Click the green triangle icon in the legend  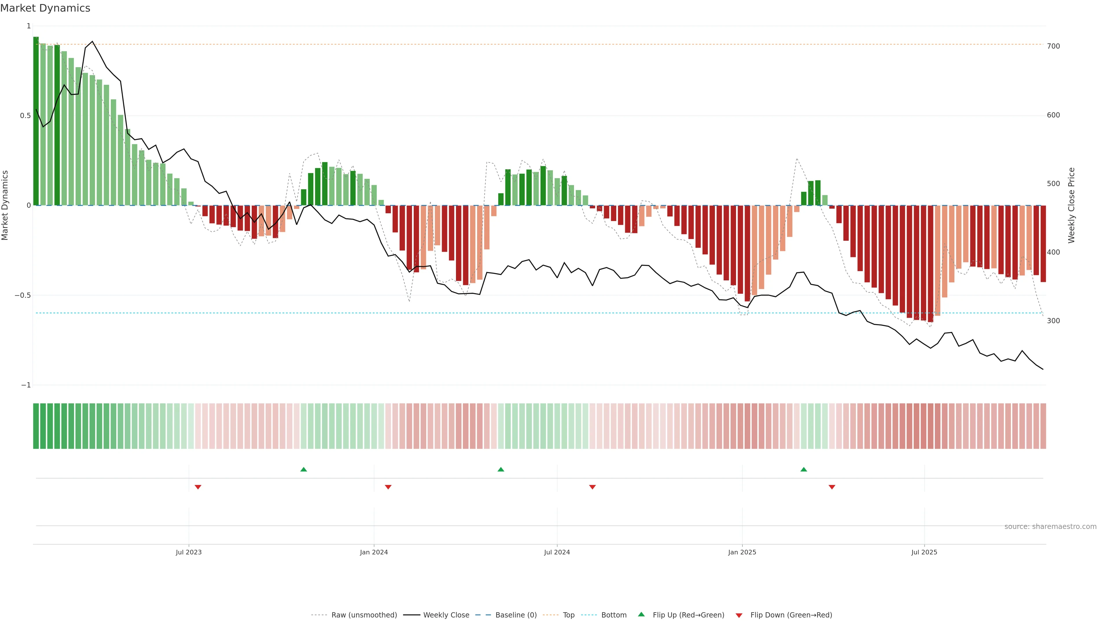click(x=641, y=614)
